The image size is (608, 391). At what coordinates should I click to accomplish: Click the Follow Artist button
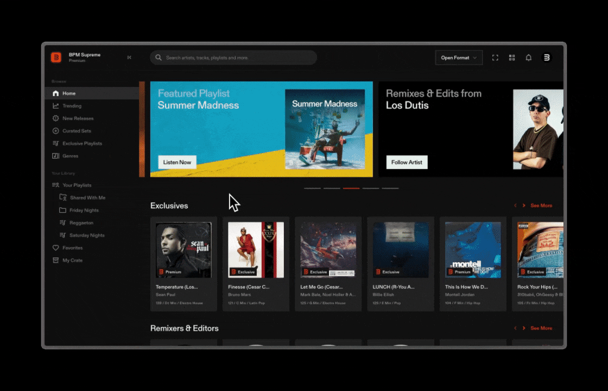pyautogui.click(x=407, y=162)
